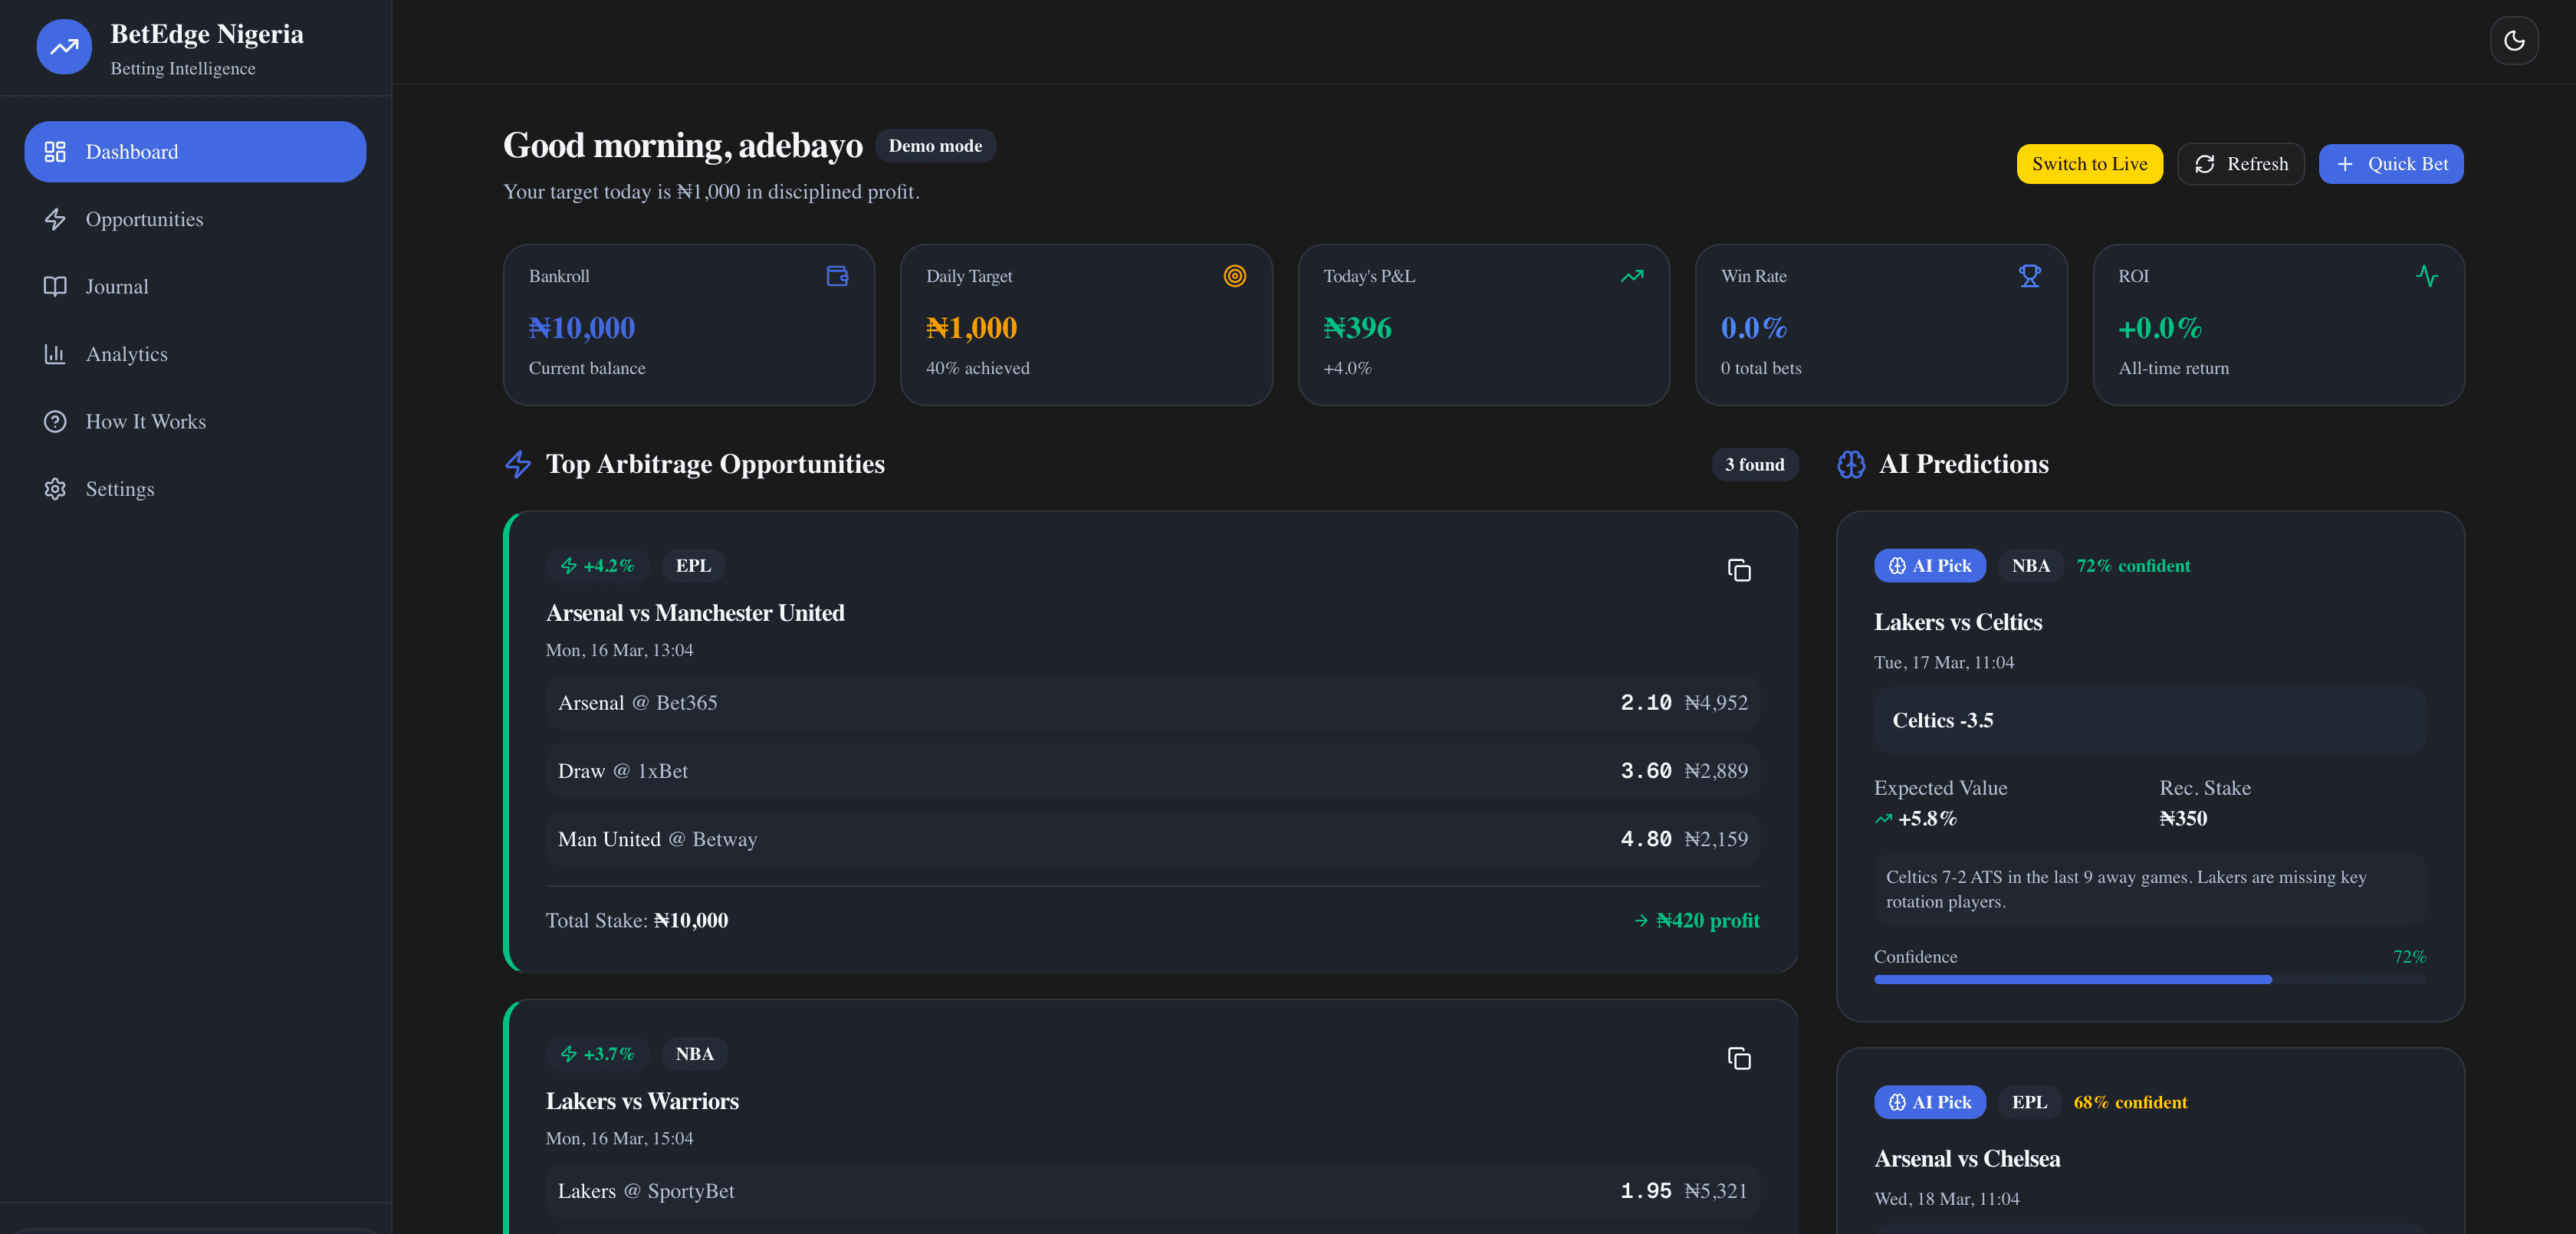
Task: Copy the Arsenal vs Manchester United arbitrage details
Action: click(1739, 570)
